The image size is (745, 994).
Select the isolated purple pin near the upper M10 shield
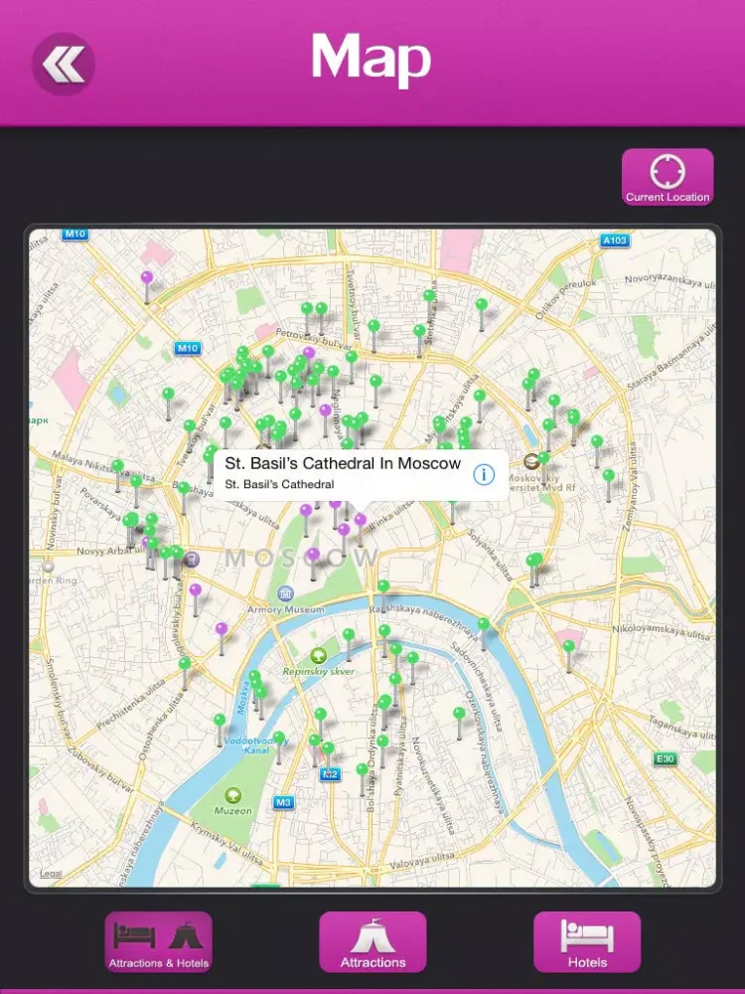coord(147,279)
